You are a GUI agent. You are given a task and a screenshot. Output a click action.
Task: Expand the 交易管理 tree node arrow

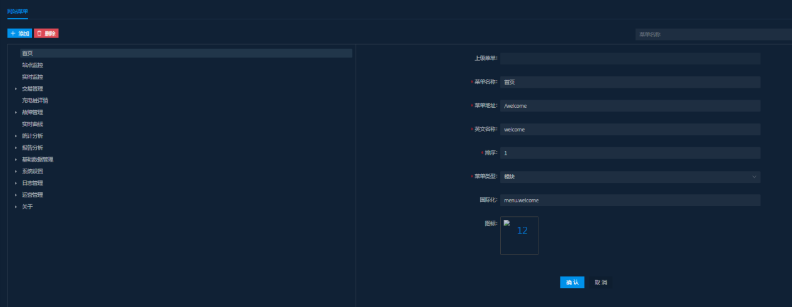click(16, 89)
